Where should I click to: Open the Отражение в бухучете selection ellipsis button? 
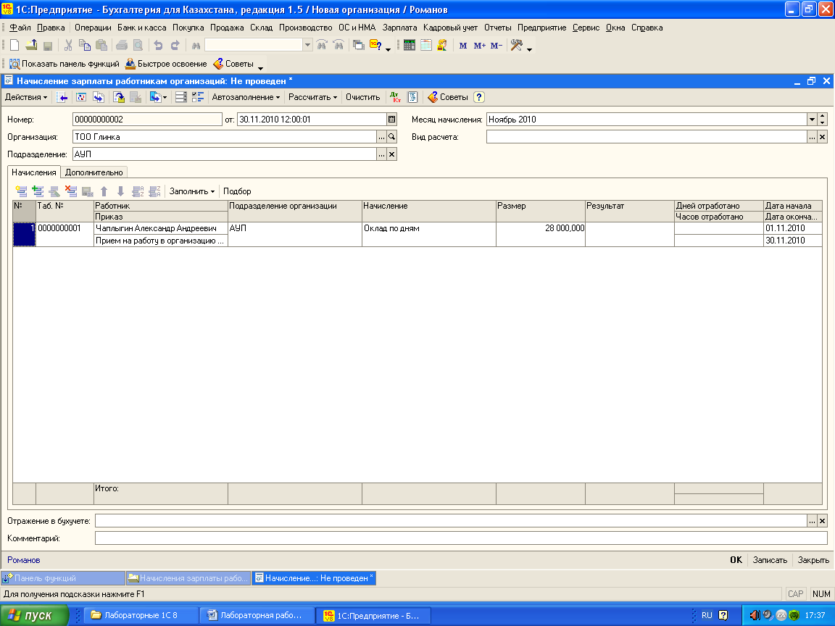812,521
